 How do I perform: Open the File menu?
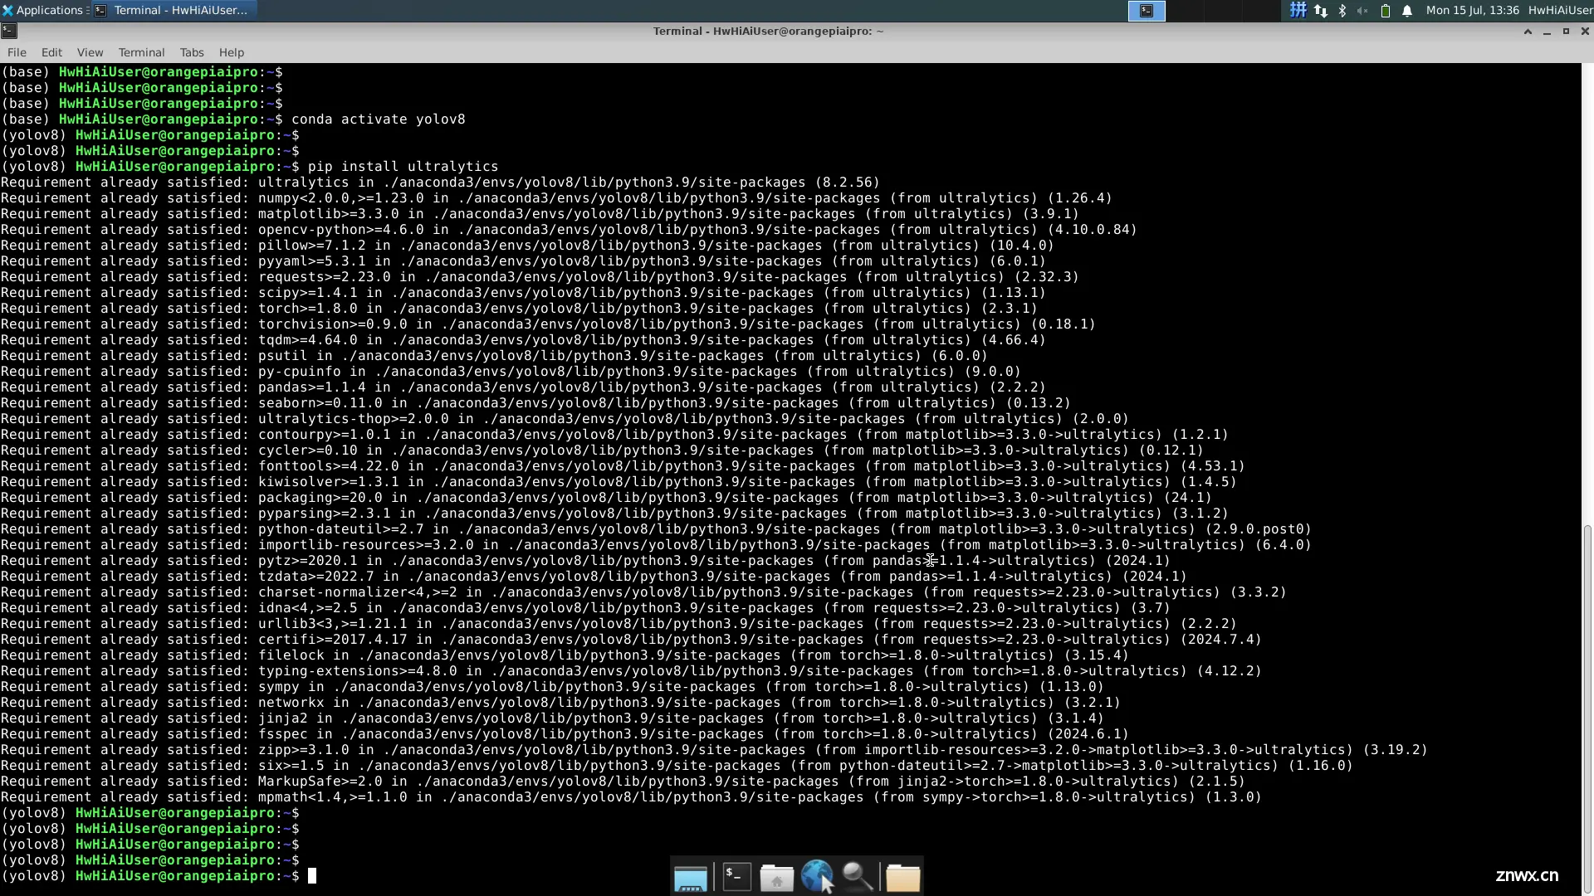click(x=17, y=52)
